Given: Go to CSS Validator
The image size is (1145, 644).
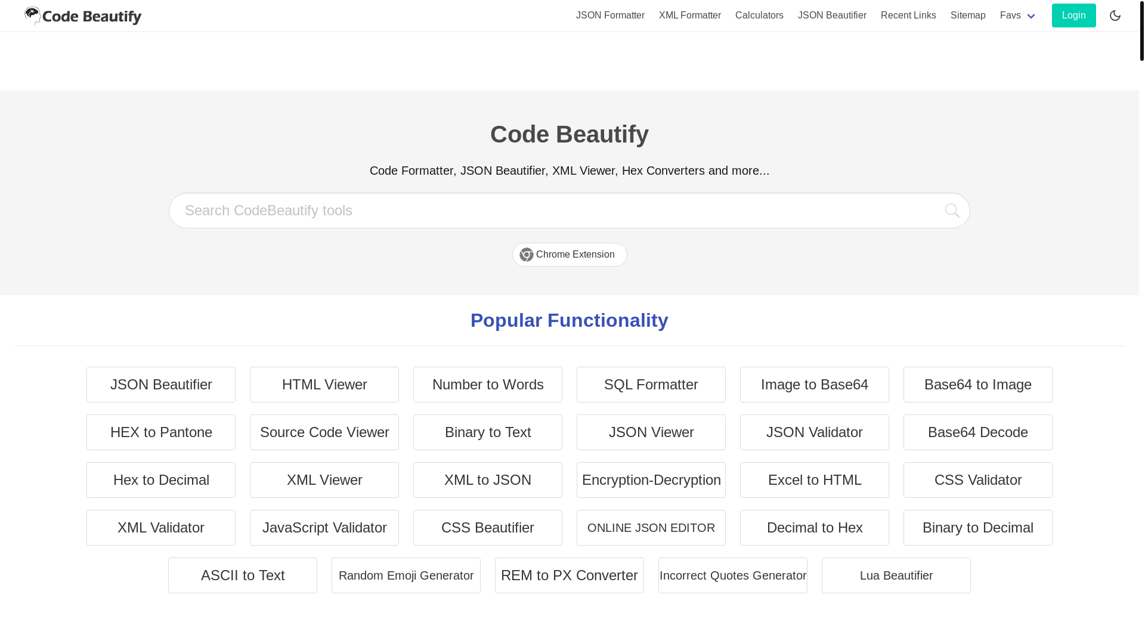Looking at the screenshot, I should 978,480.
